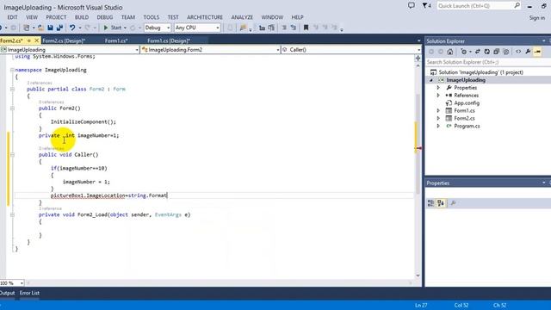This screenshot has height=310, width=551.
Task: Switch to the Form1.cs tab
Action: (116, 40)
